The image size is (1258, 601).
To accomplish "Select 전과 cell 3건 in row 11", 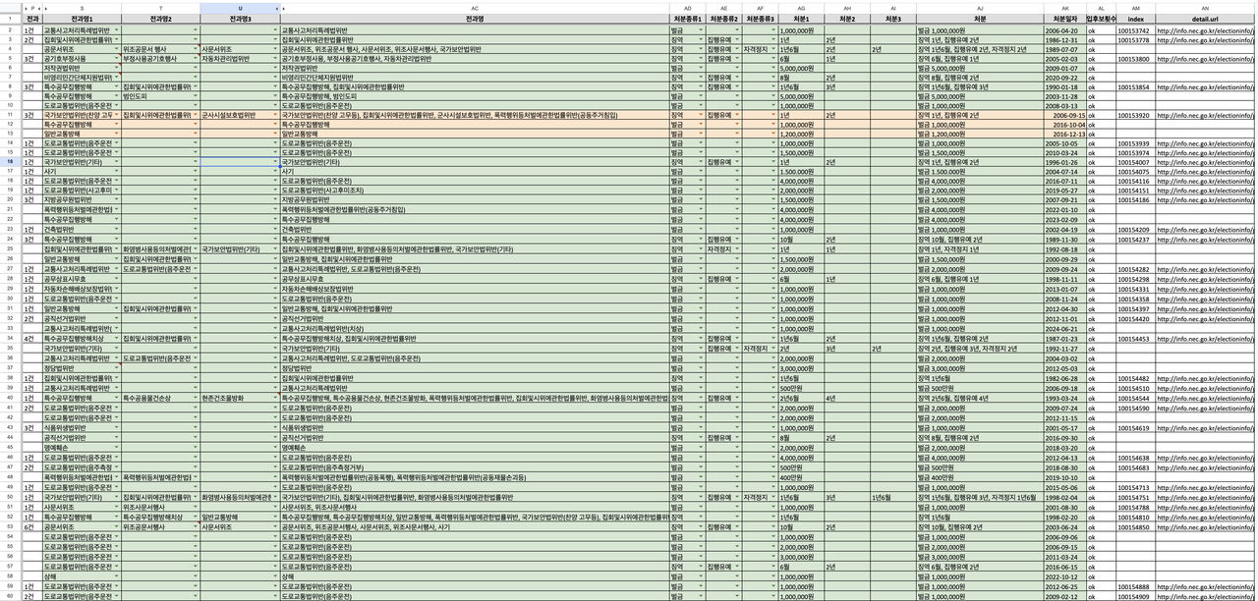I will (x=31, y=115).
